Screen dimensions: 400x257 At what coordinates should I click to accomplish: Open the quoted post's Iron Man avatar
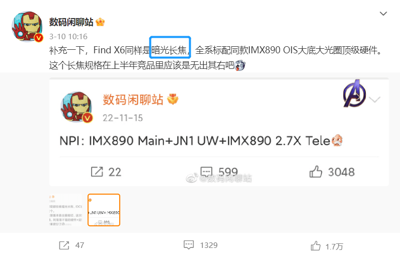77,107
